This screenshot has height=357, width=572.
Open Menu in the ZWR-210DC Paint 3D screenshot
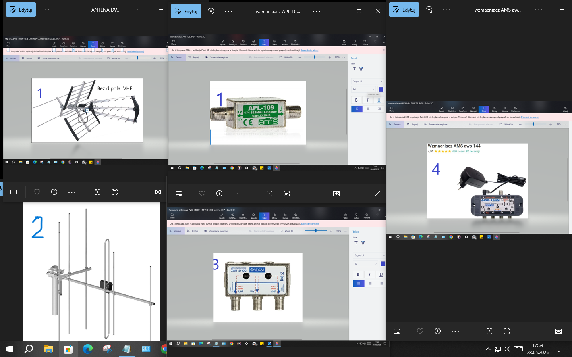point(172,216)
